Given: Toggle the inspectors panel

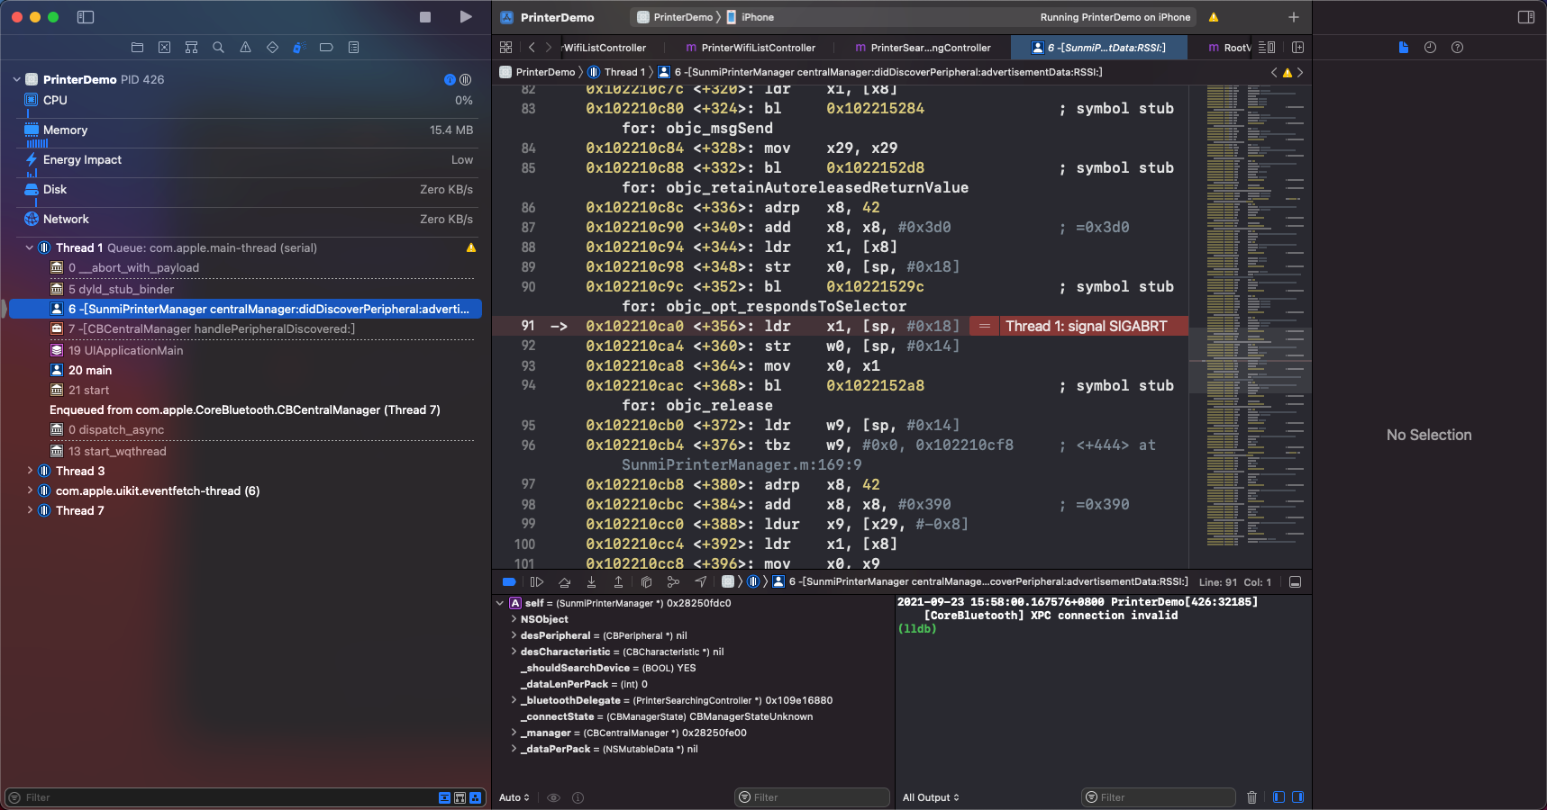Looking at the screenshot, I should [x=1526, y=17].
